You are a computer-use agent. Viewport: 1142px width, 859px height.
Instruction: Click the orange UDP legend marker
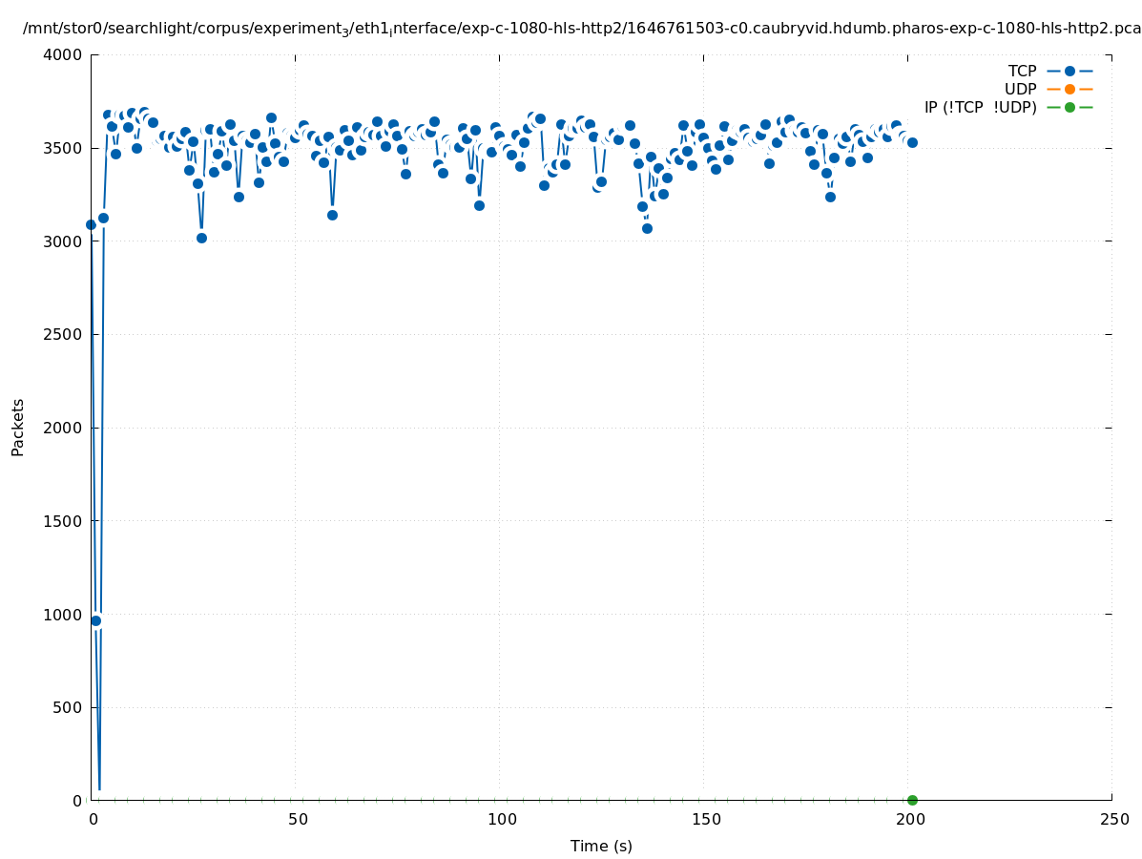(x=1069, y=89)
